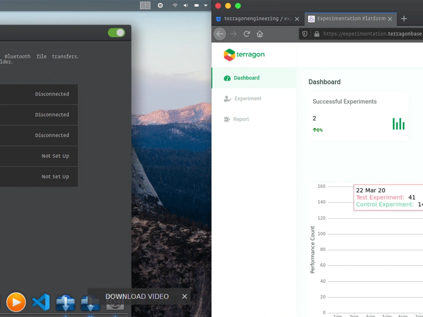
Task: Click the Experiment user-edit icon
Action: (228, 99)
